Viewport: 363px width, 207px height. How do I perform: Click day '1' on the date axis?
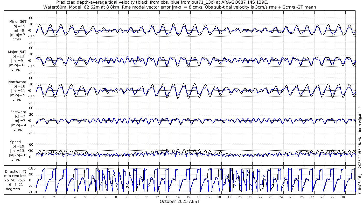point(44,197)
